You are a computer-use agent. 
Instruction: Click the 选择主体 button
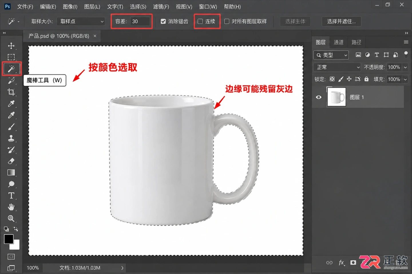295,21
